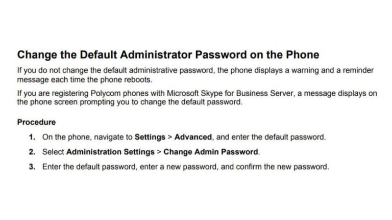
Task: Click the step number 1
Action: (32, 137)
